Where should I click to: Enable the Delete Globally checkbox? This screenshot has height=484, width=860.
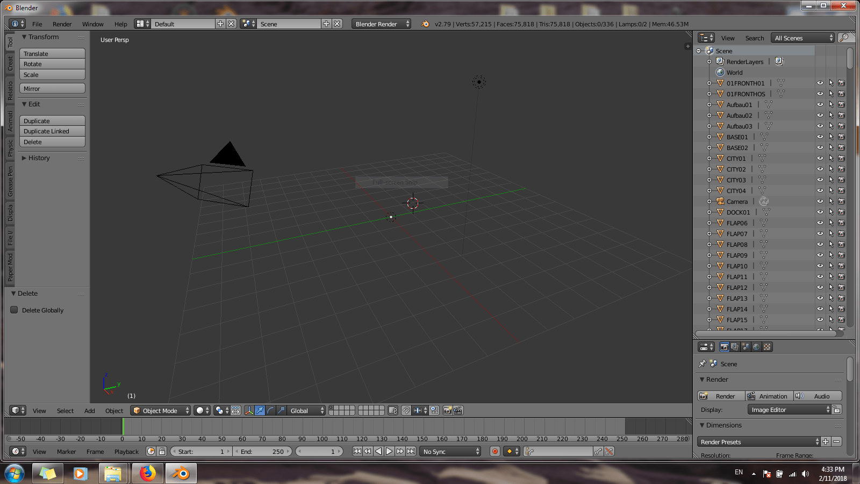[14, 310]
